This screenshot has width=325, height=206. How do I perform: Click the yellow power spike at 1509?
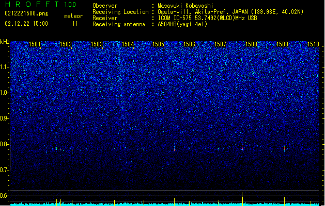coord(284,201)
